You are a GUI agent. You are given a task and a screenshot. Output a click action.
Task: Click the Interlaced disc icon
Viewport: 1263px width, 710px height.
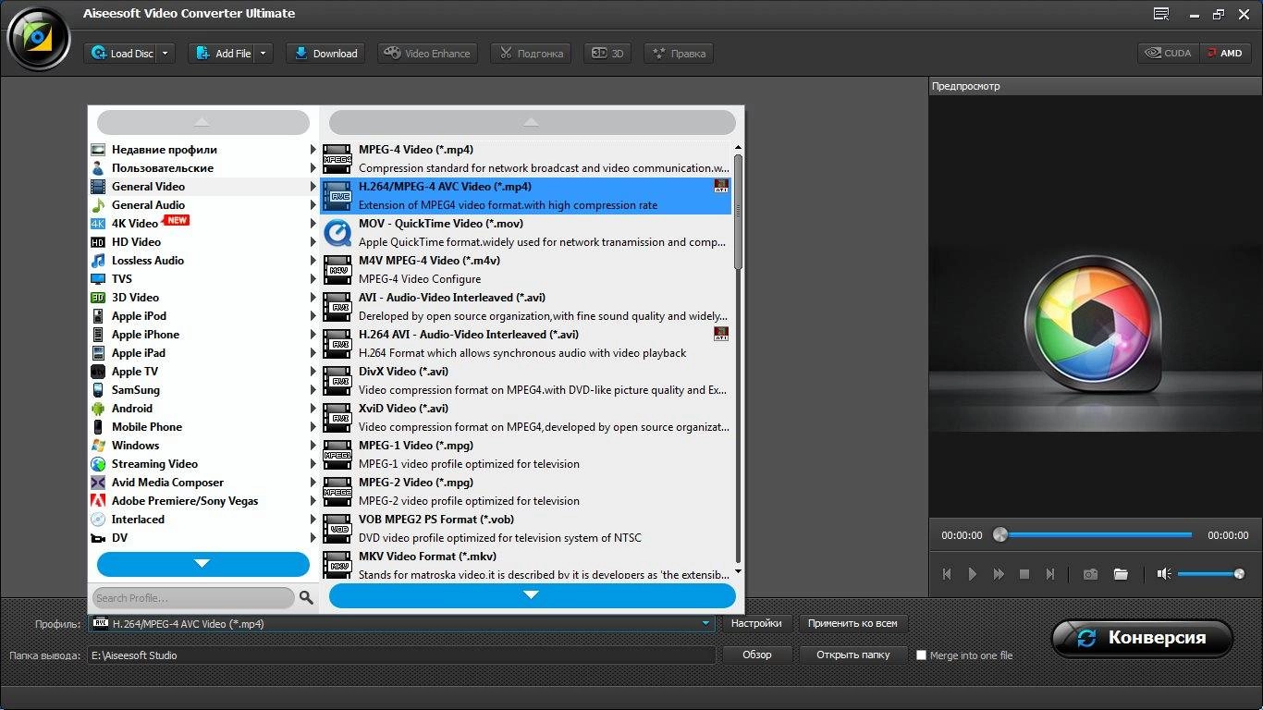(98, 520)
